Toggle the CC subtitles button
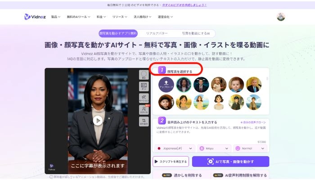Image resolution: width=315 pixels, height=180 pixels. point(144,86)
